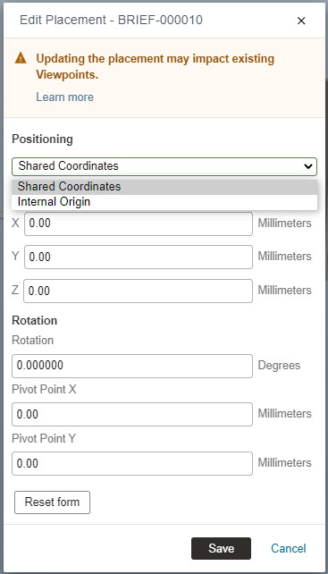Focus the Z offset input field
The height and width of the screenshot is (574, 328).
[138, 291]
